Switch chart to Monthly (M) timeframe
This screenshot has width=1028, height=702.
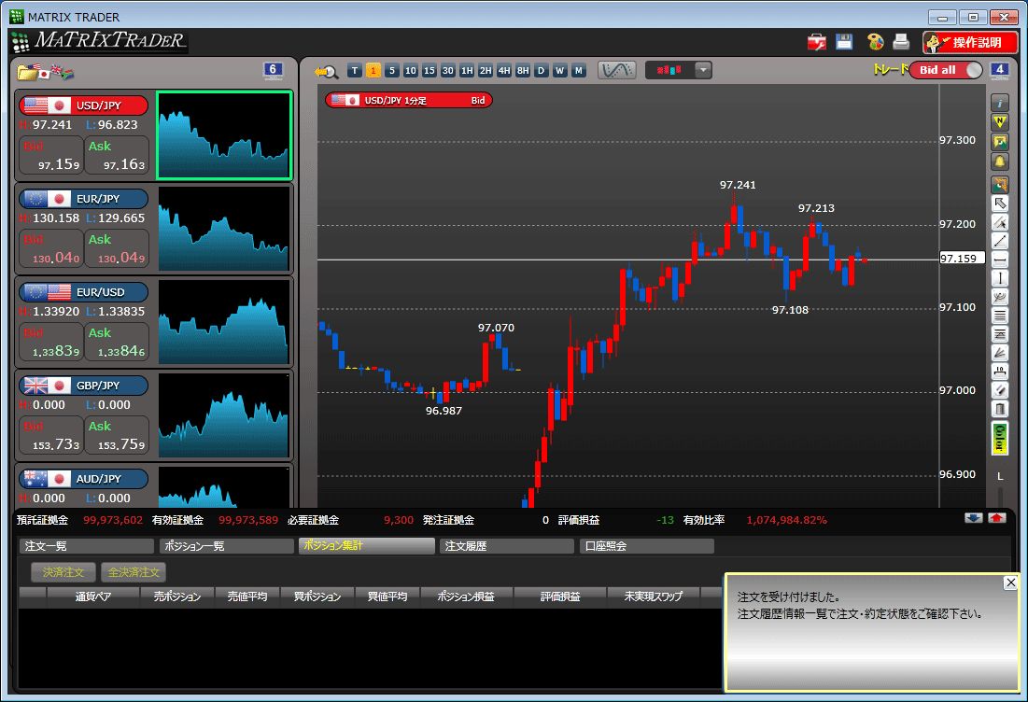(x=579, y=71)
